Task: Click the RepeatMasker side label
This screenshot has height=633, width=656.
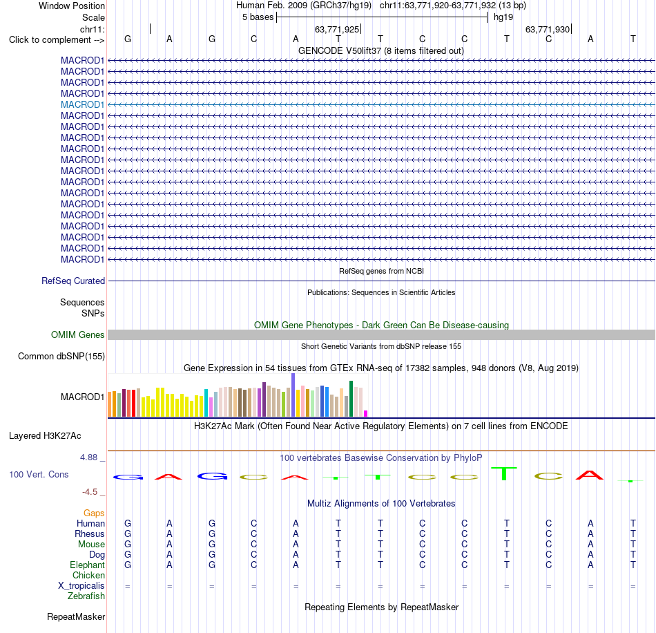Action: tap(76, 617)
